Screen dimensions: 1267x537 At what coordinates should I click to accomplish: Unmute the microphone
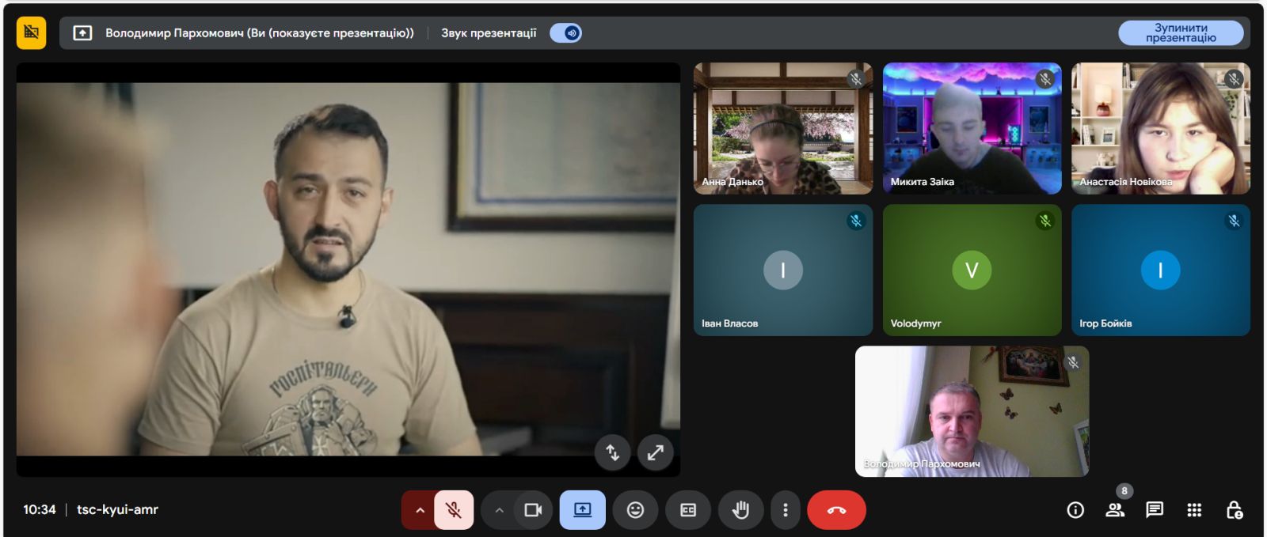point(454,510)
